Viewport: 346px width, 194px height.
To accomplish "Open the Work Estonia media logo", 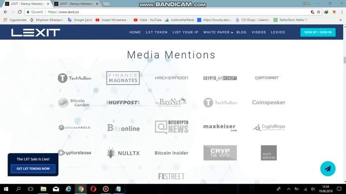I will (269, 153).
